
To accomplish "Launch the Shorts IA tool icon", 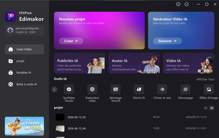I will coord(139,89).
